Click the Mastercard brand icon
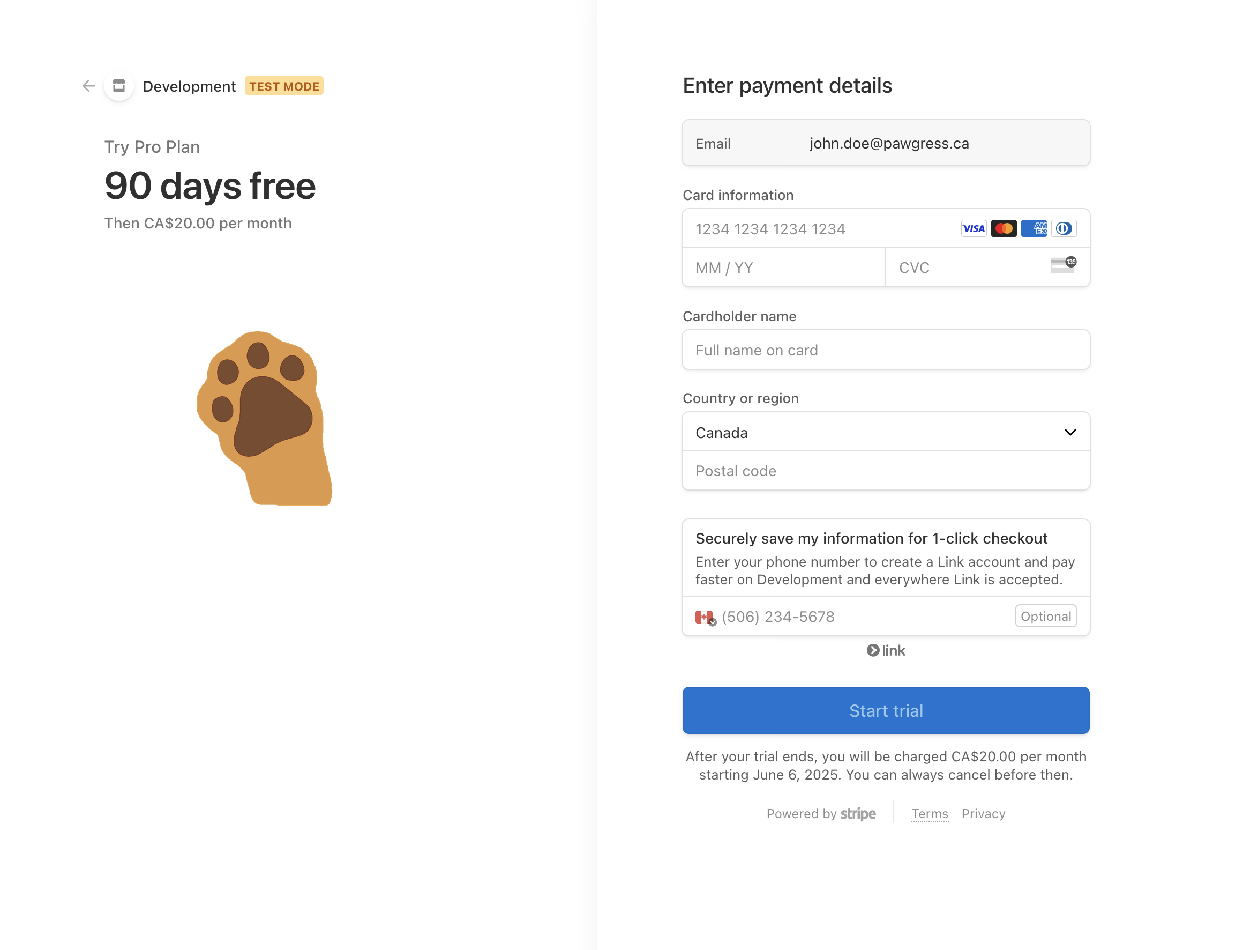 click(x=1004, y=228)
